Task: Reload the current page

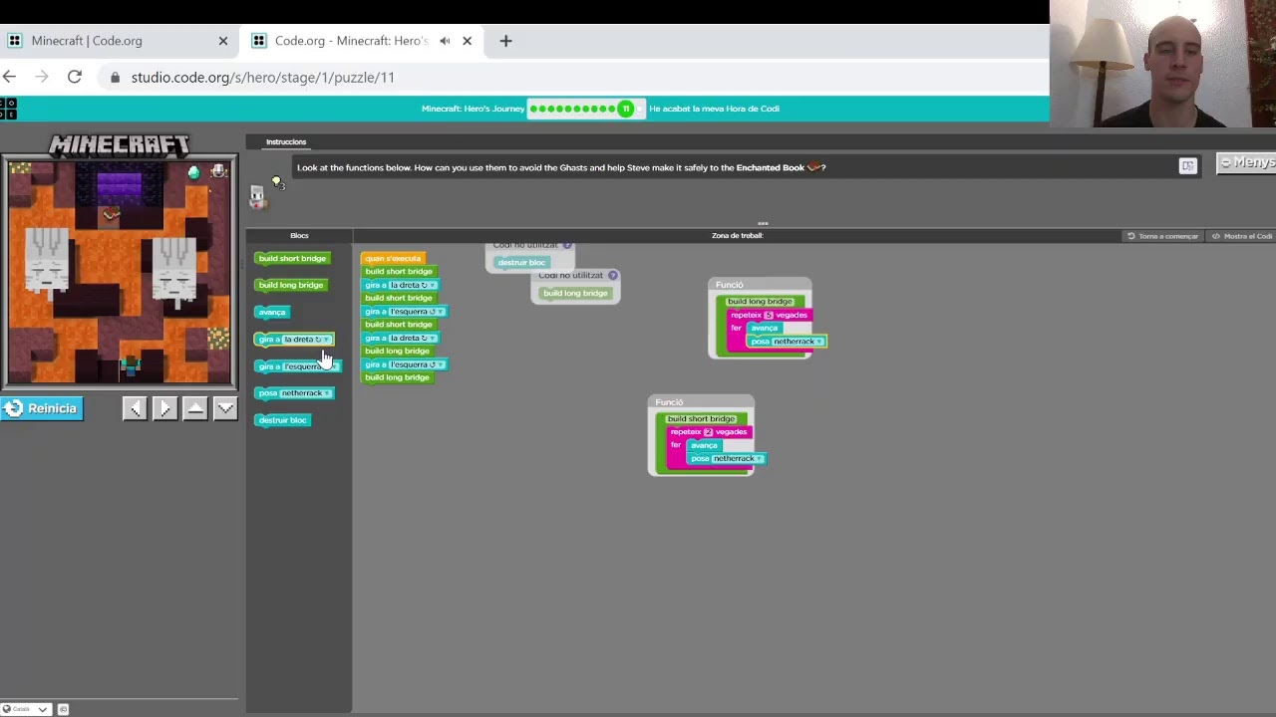Action: pos(75,77)
